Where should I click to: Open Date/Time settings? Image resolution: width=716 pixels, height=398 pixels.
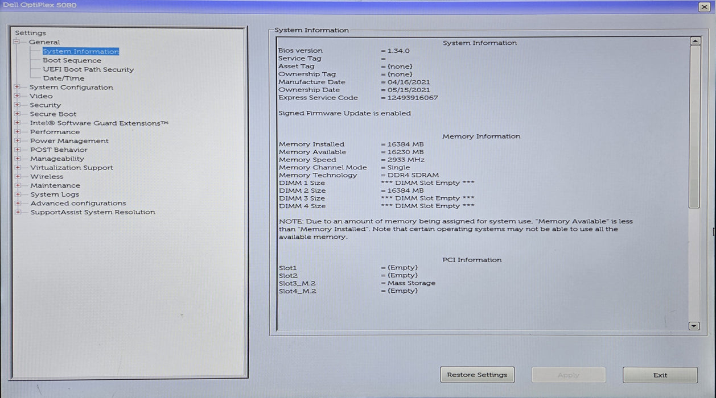[x=64, y=78]
